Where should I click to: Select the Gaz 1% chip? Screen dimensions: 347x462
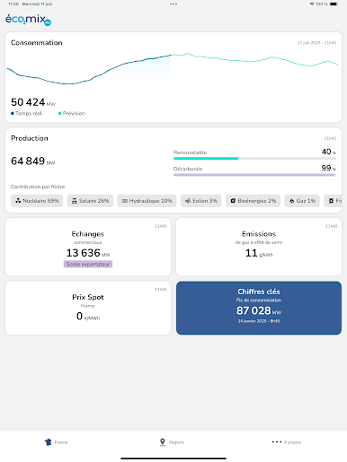[302, 201]
